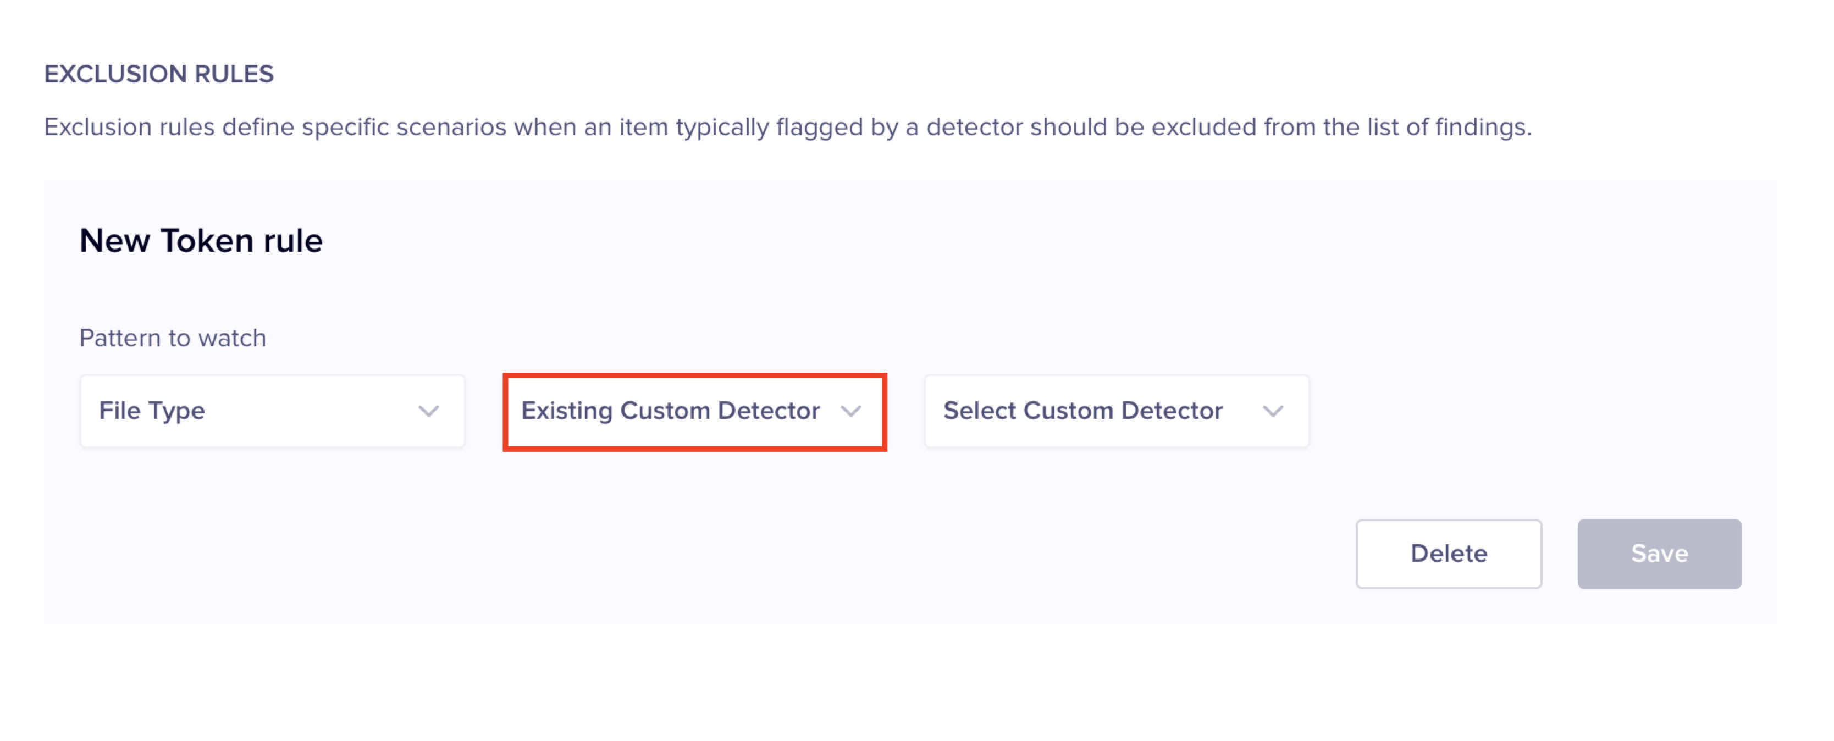Click the EXCLUSION RULES section heading
The image size is (1834, 741).
pyautogui.click(x=159, y=74)
